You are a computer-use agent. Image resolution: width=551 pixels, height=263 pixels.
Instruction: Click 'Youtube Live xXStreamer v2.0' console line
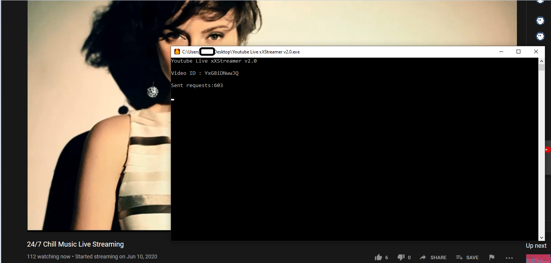(x=214, y=61)
